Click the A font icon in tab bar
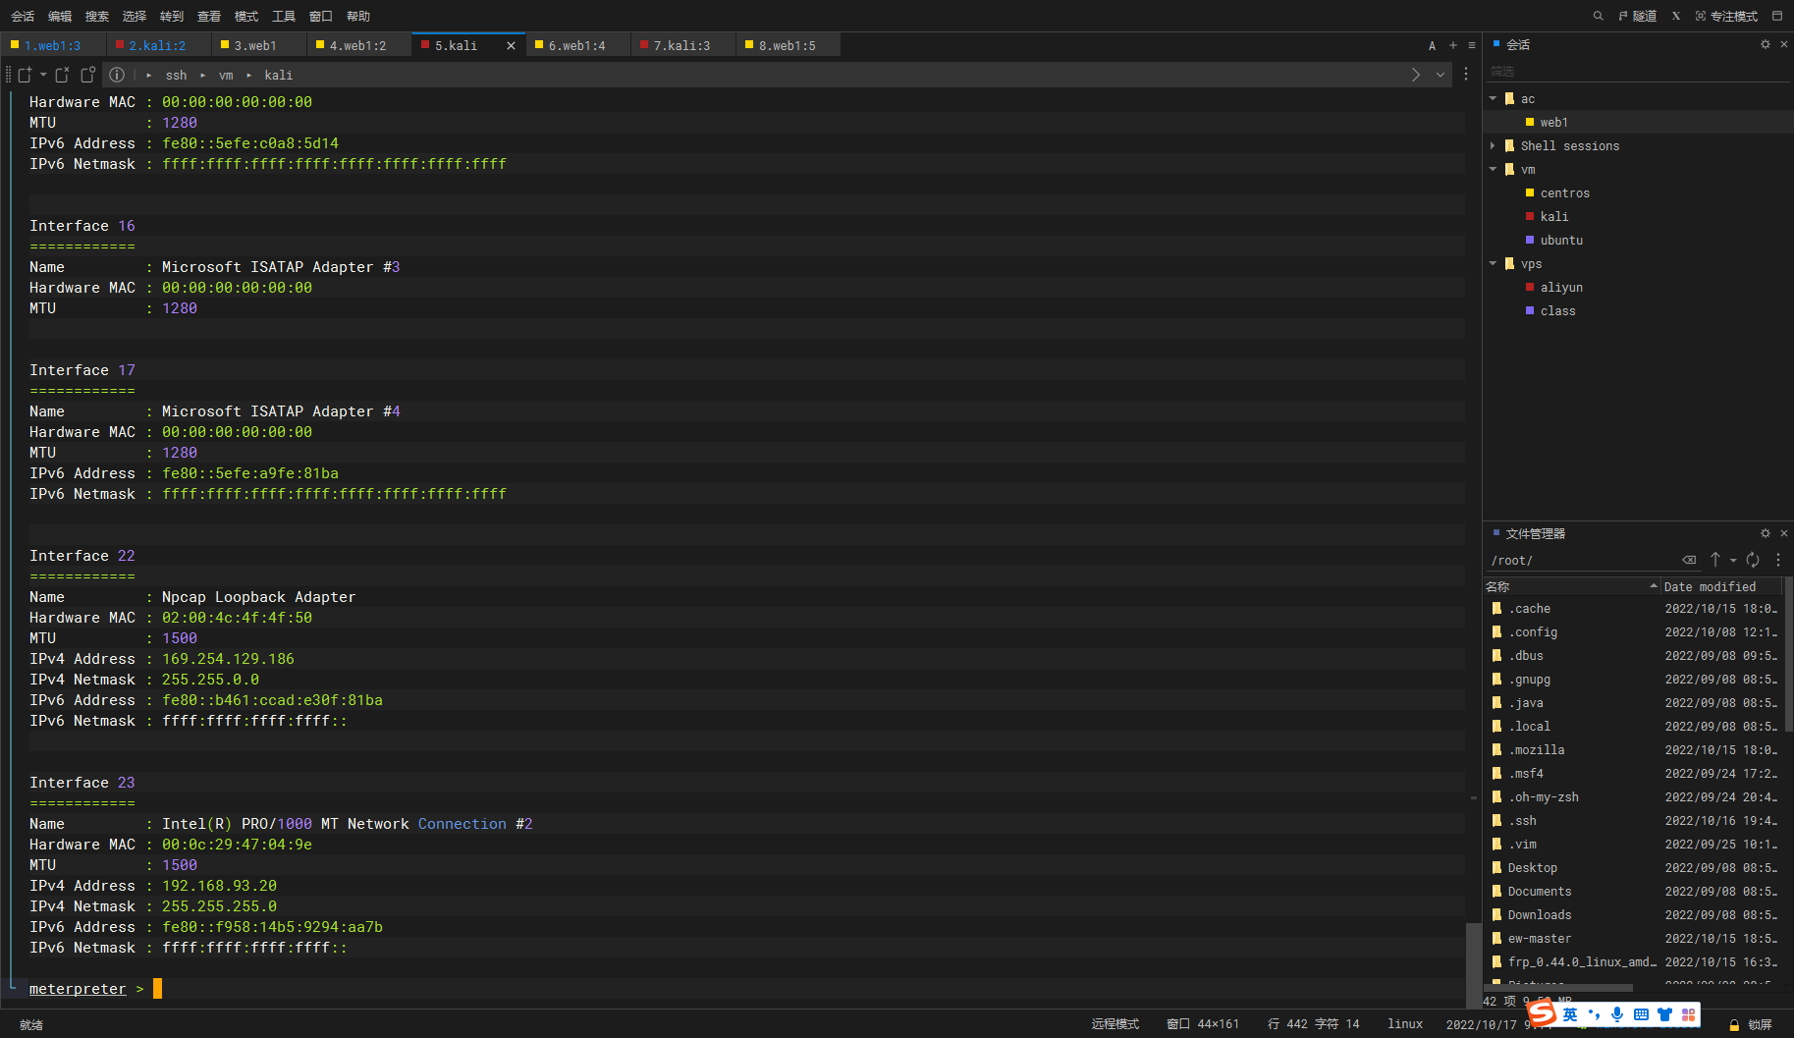This screenshot has height=1038, width=1794. click(x=1432, y=45)
